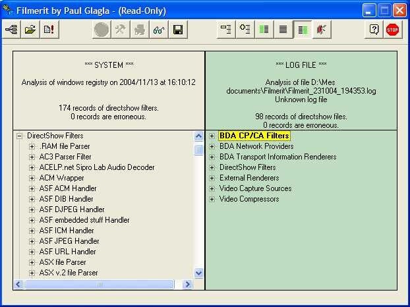
Task: Click the vertical scrollbar down arrow
Action: 198,273
